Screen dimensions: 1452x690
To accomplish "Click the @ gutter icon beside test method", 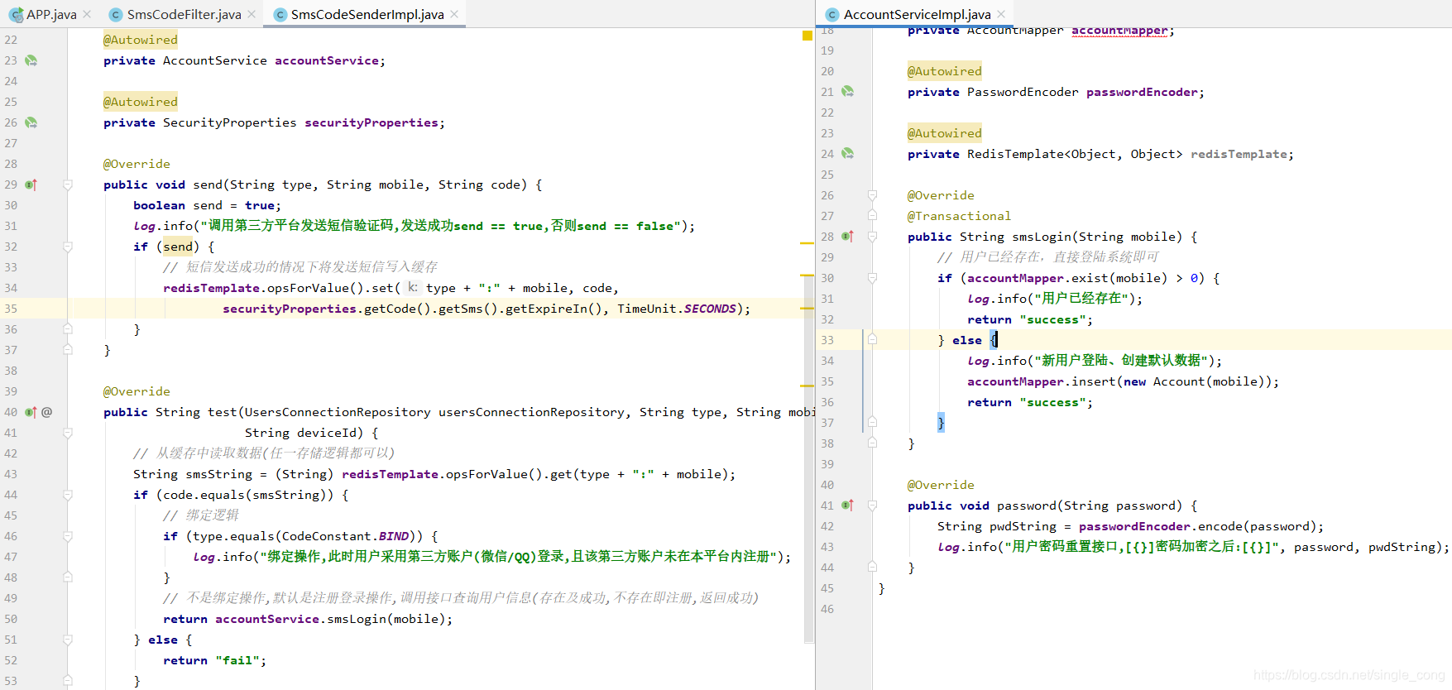I will (x=47, y=412).
